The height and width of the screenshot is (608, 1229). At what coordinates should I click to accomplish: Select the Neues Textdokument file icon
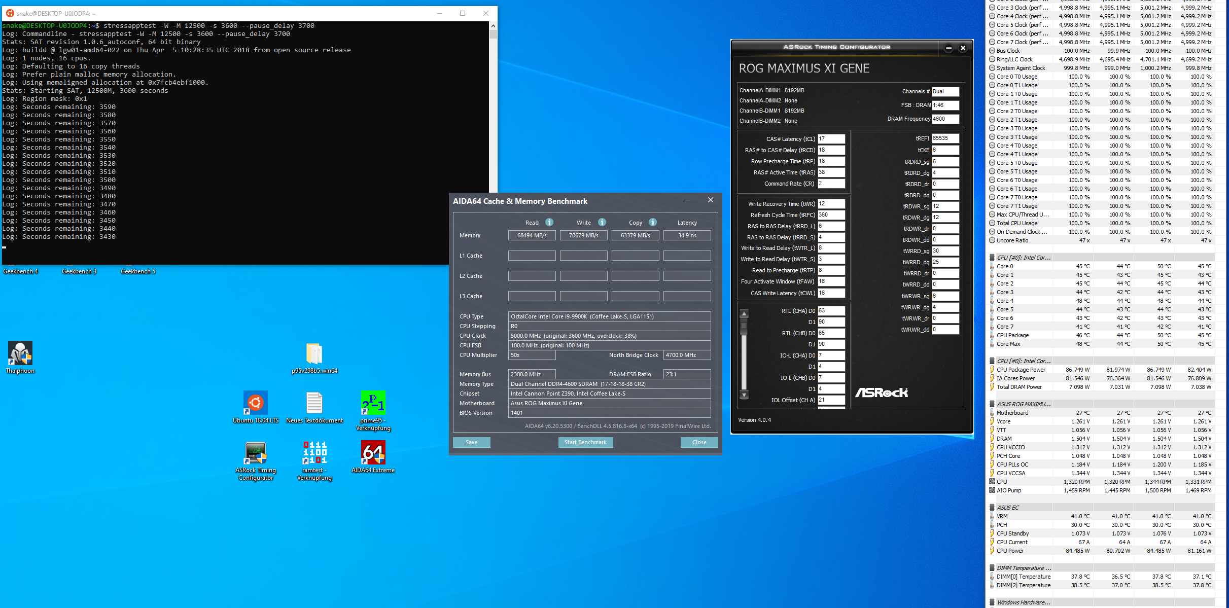tap(314, 403)
